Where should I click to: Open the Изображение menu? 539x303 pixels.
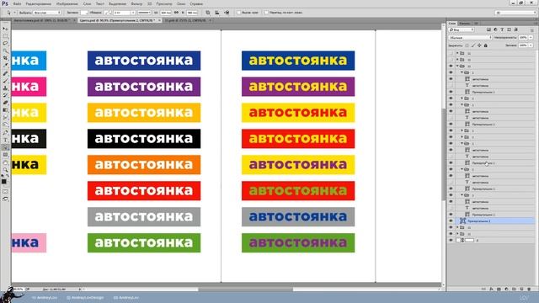(67, 3)
